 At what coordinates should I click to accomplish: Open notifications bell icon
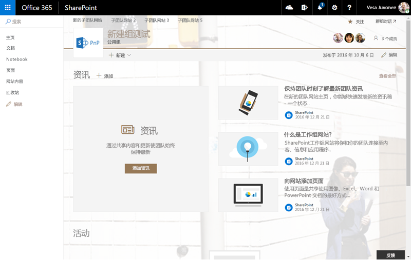click(x=320, y=8)
